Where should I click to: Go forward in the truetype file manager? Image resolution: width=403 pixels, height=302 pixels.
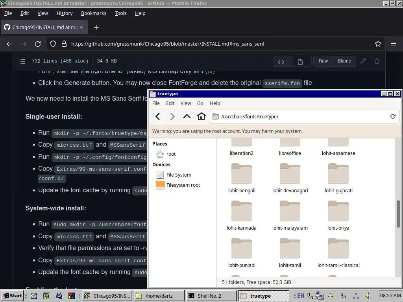coord(172,116)
